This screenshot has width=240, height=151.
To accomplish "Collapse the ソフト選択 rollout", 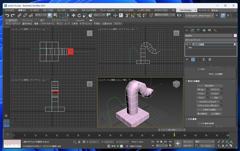I will pos(186,119).
